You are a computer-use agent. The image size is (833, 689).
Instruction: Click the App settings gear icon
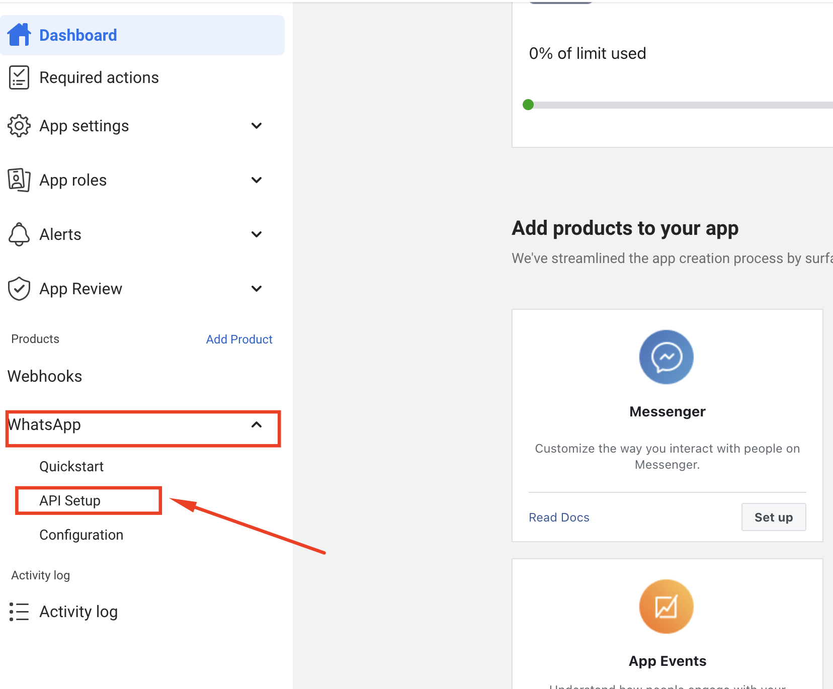coord(19,126)
